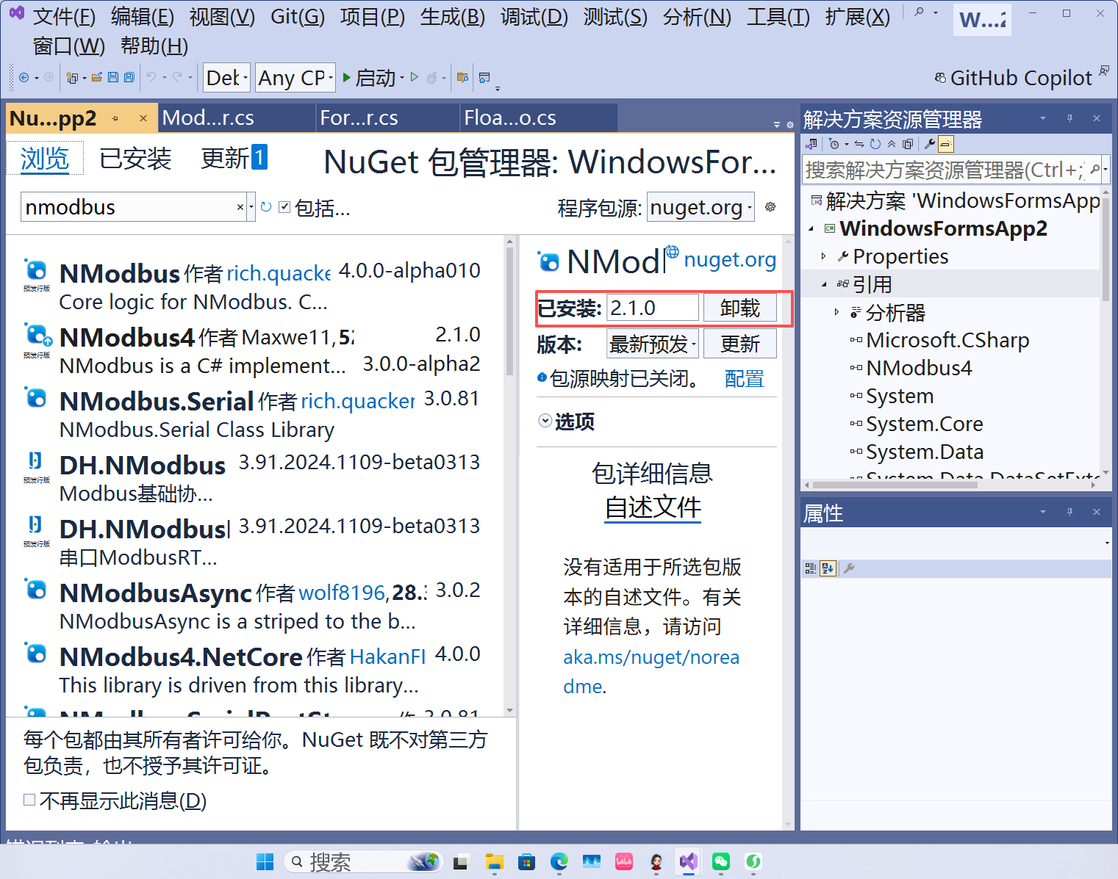Open the aka.ms/nuget/noreadme link
This screenshot has width=1118, height=879.
[x=651, y=671]
